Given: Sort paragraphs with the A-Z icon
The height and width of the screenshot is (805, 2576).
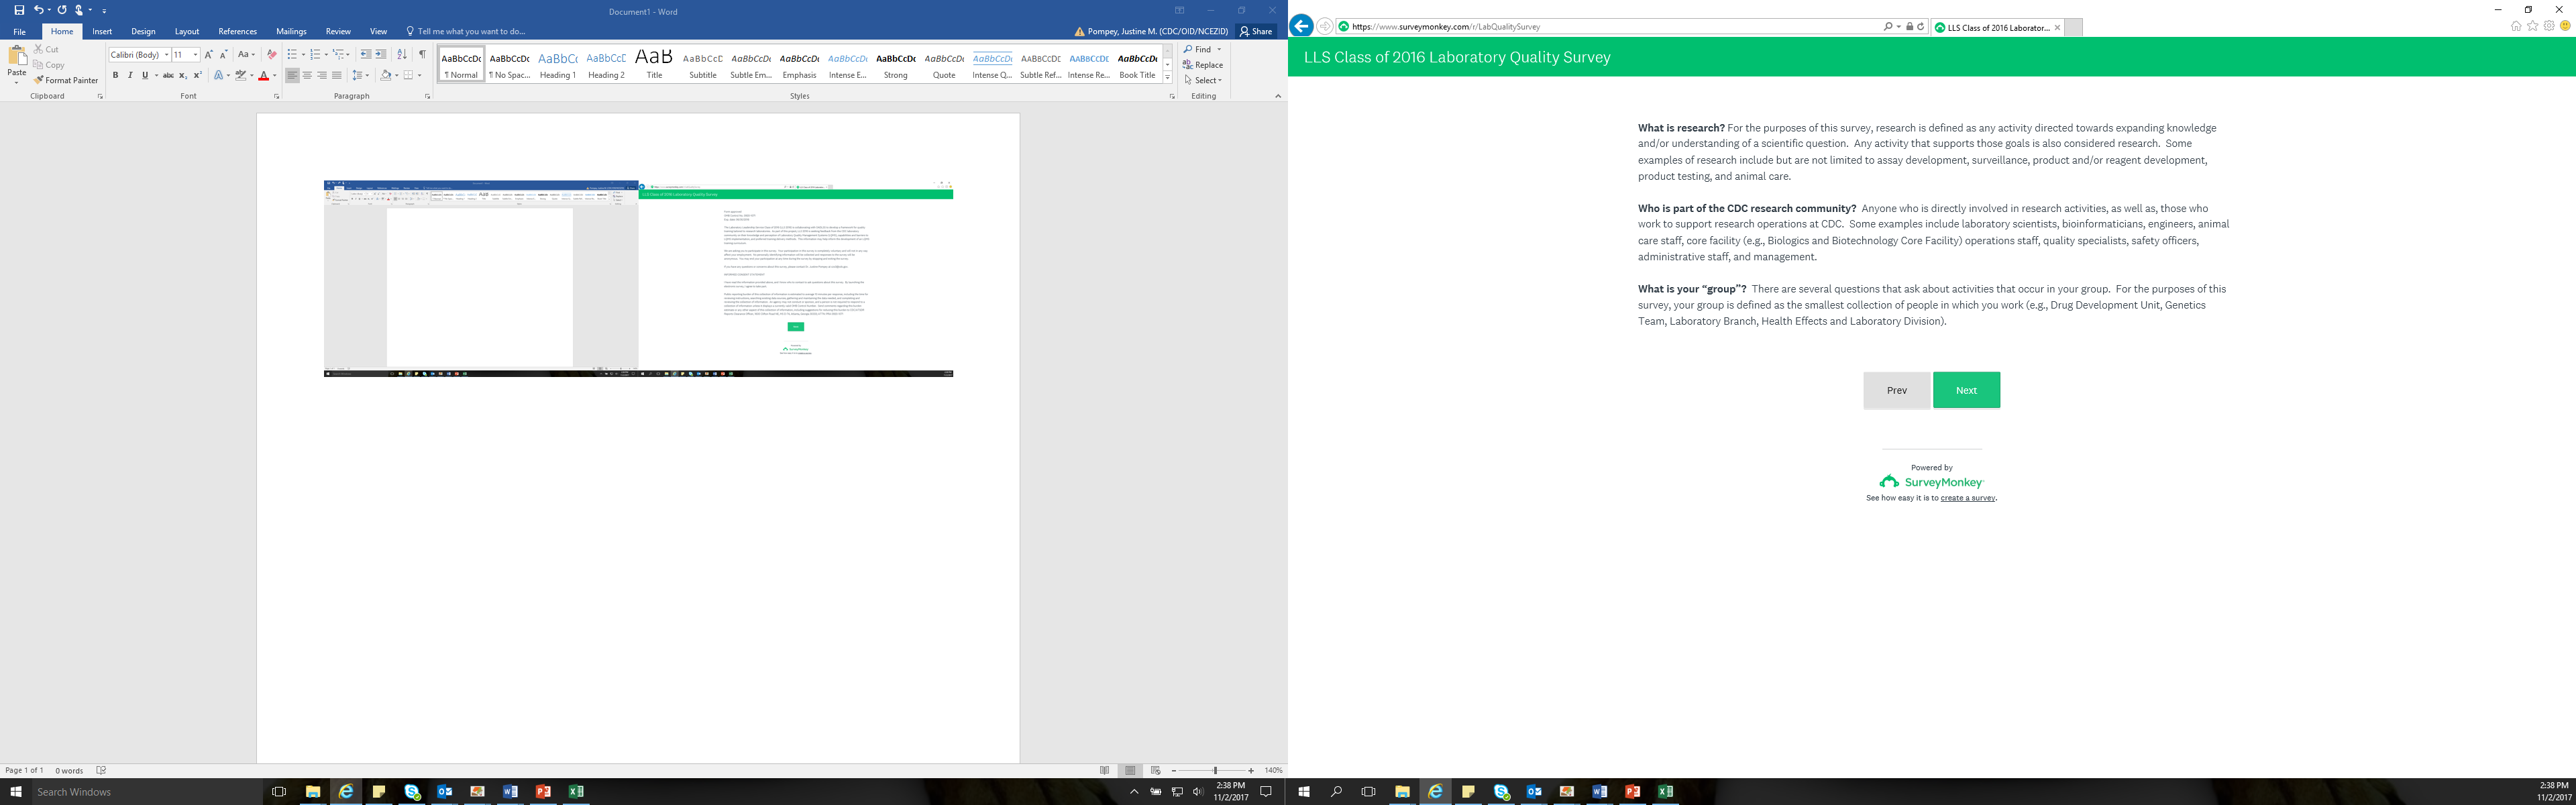Looking at the screenshot, I should [x=402, y=54].
